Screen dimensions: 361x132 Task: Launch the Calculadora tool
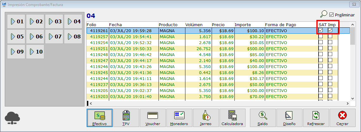click(232, 118)
